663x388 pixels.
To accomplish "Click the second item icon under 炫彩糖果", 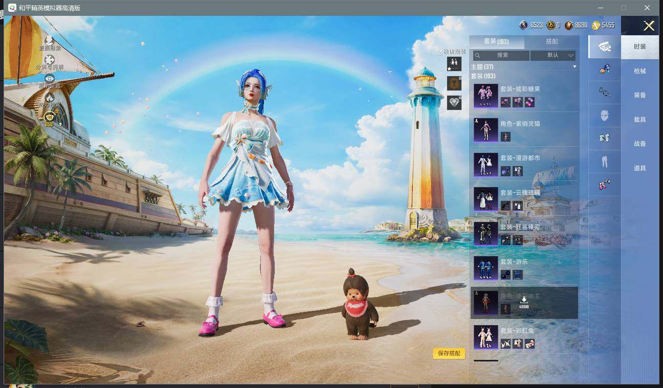I will tap(518, 102).
